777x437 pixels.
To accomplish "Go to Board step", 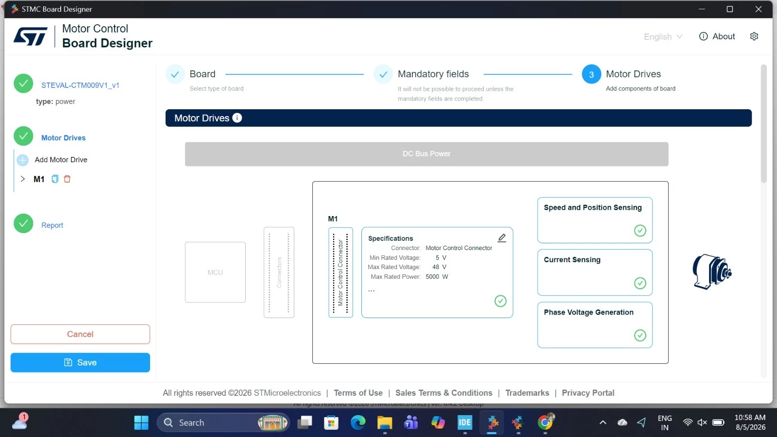I will pyautogui.click(x=203, y=74).
